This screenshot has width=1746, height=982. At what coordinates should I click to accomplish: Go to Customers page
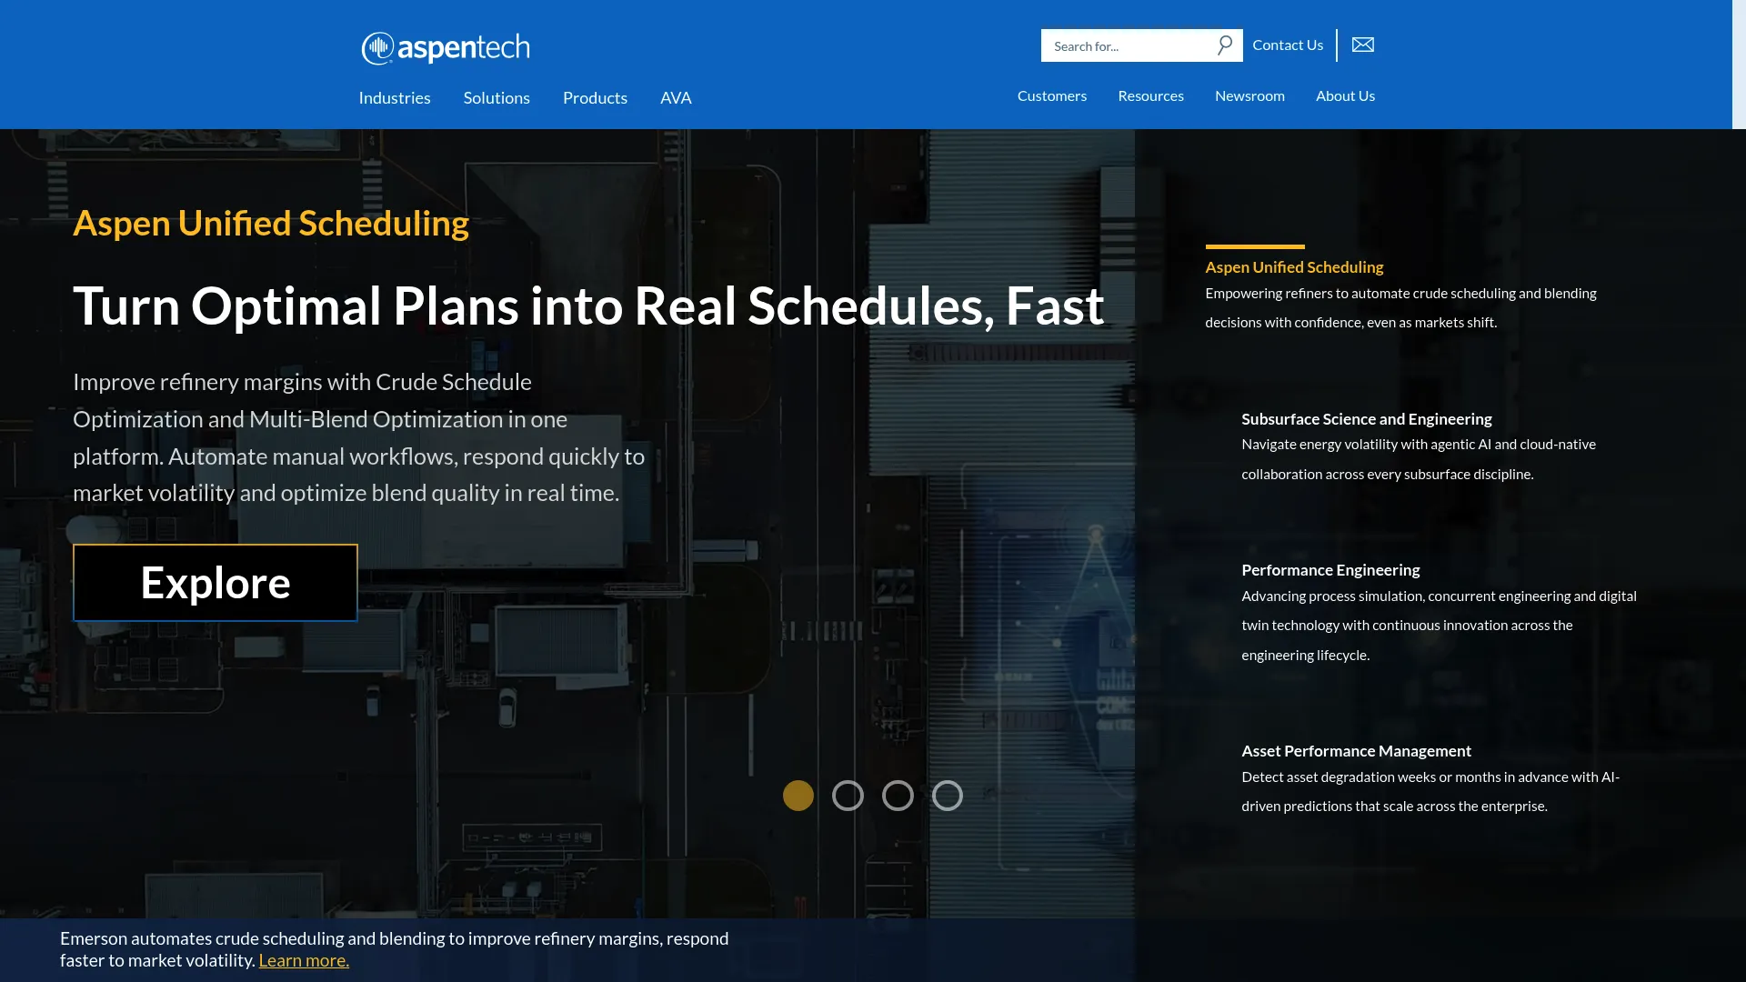click(1051, 95)
